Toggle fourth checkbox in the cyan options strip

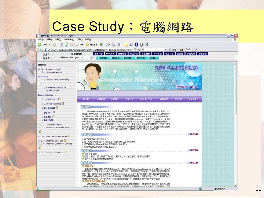[x=136, y=58]
